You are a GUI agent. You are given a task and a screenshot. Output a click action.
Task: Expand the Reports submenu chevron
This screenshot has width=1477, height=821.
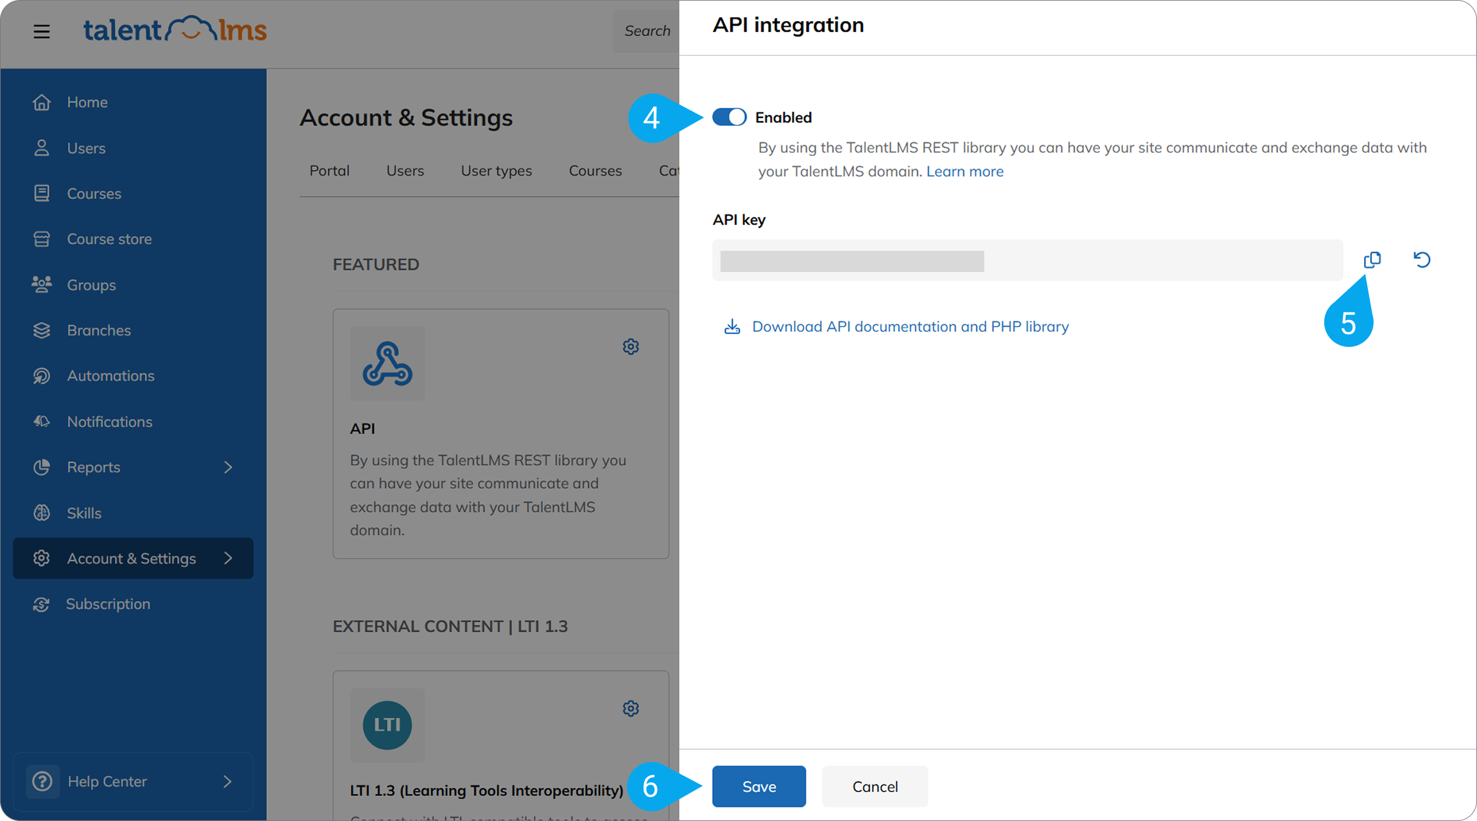coord(228,467)
